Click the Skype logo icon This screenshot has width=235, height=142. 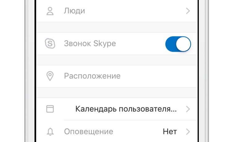pyautogui.click(x=50, y=44)
